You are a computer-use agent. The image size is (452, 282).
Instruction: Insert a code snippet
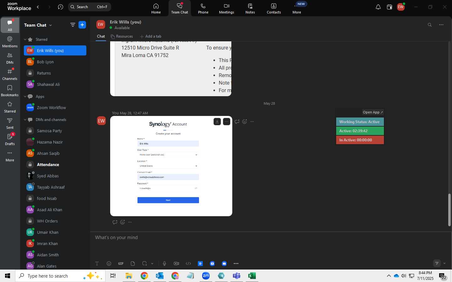188,264
